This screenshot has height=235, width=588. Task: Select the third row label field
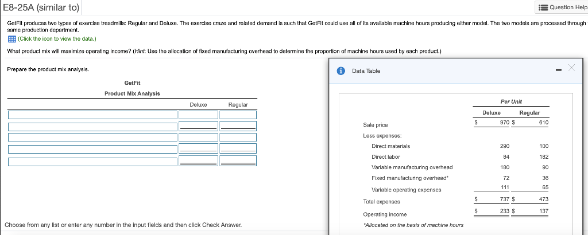(92, 137)
